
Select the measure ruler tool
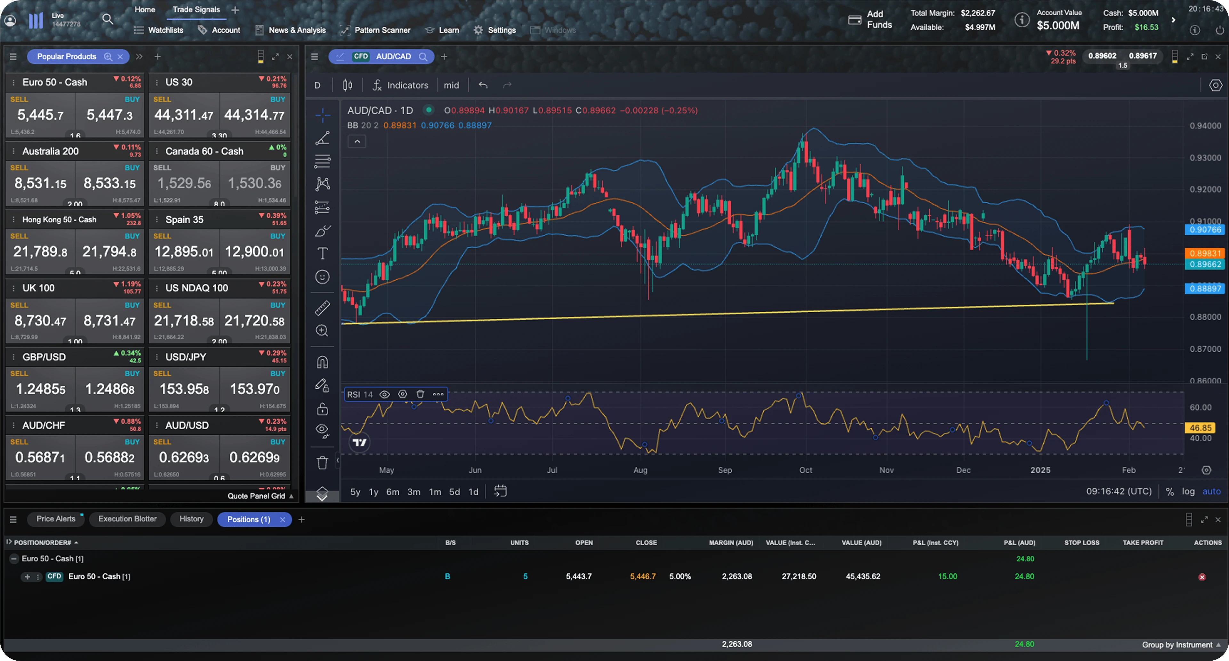pos(323,307)
